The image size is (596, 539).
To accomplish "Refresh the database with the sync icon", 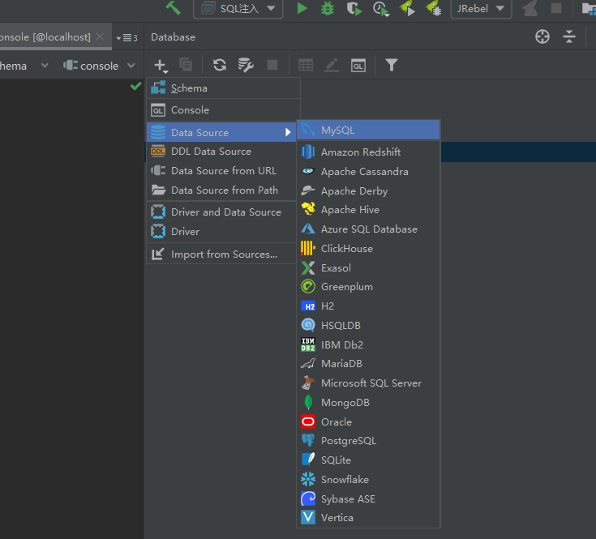I will tap(219, 65).
